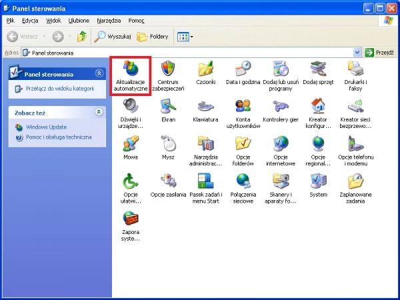Open Dźwięki i urządzenia audio icon
400x300 pixels.
point(131,113)
